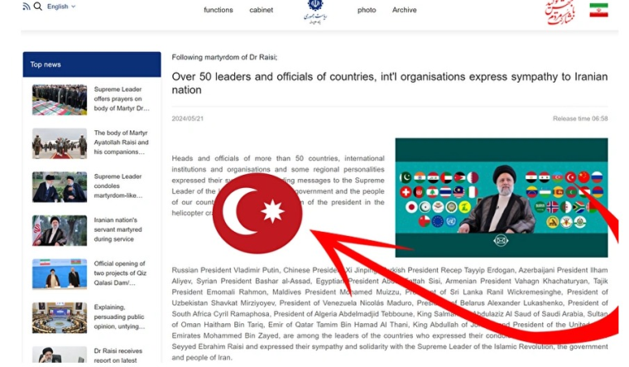Viewport: 629px width, 367px height.
Task: Click the presidency emblem logo
Action: click(x=315, y=12)
